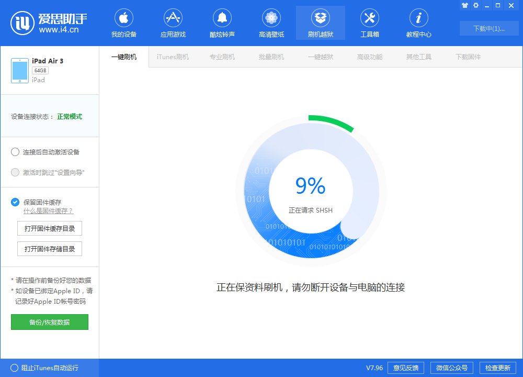Enable 连接后自动激活设备 option
Image resolution: width=523 pixels, height=377 pixels.
pyautogui.click(x=15, y=152)
